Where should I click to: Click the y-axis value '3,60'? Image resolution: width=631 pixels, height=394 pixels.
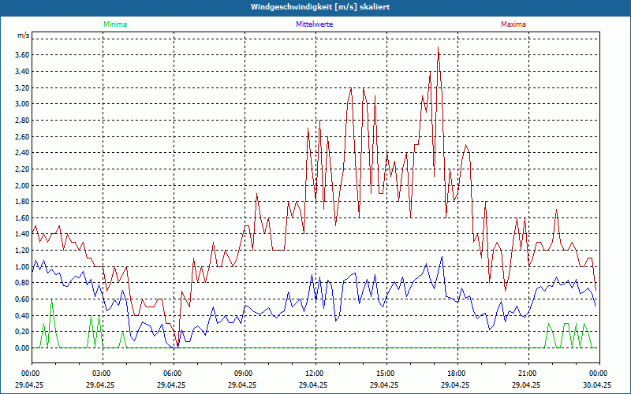pos(22,55)
